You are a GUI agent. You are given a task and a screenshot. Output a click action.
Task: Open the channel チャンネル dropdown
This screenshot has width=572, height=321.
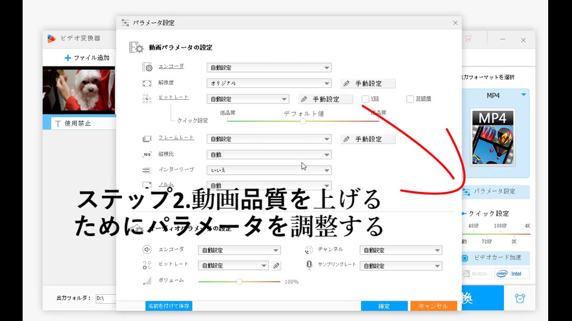click(x=400, y=250)
